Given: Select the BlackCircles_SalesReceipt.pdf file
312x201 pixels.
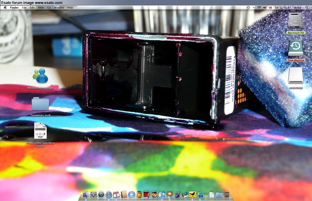Looking at the screenshot, I should 40,131.
